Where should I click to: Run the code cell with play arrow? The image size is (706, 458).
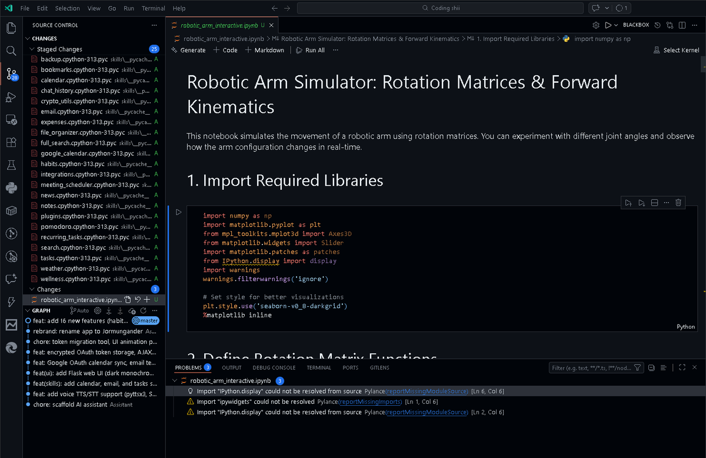click(x=179, y=212)
